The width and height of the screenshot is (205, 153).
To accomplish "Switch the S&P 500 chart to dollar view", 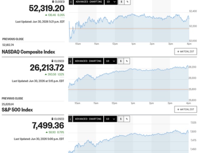I will pos(121,119).
